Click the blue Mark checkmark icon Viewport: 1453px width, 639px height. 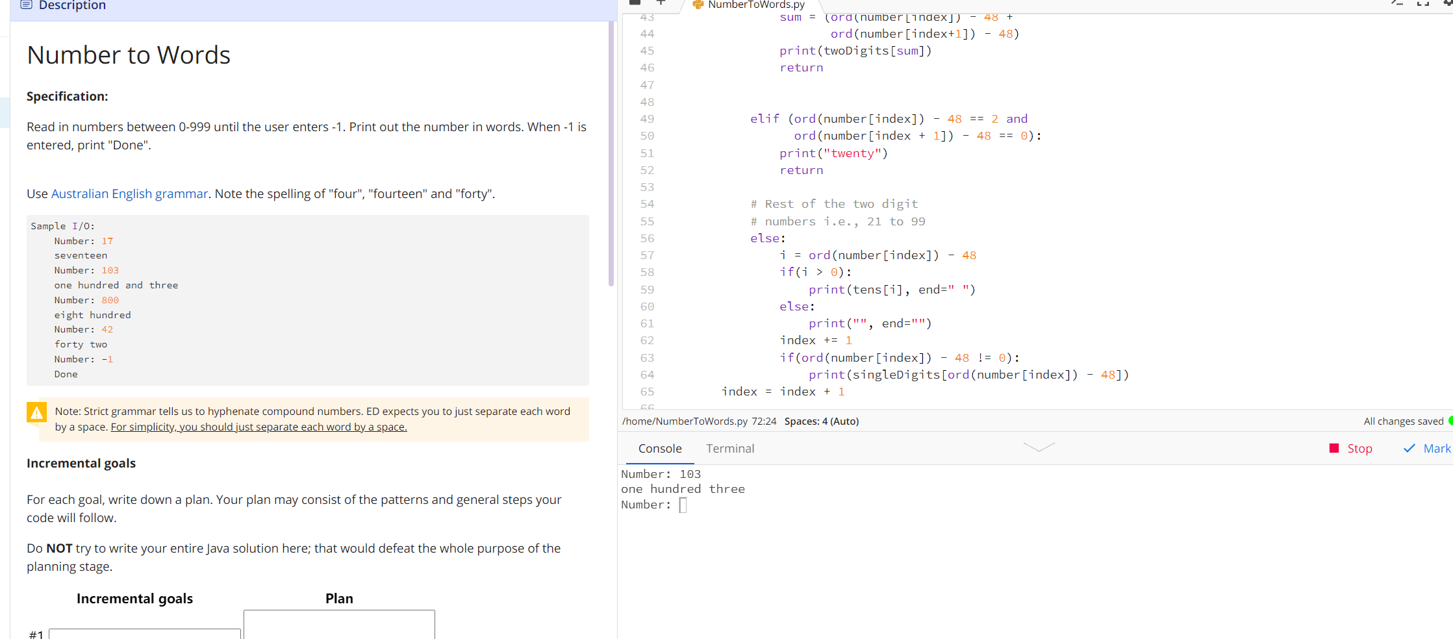pyautogui.click(x=1409, y=448)
